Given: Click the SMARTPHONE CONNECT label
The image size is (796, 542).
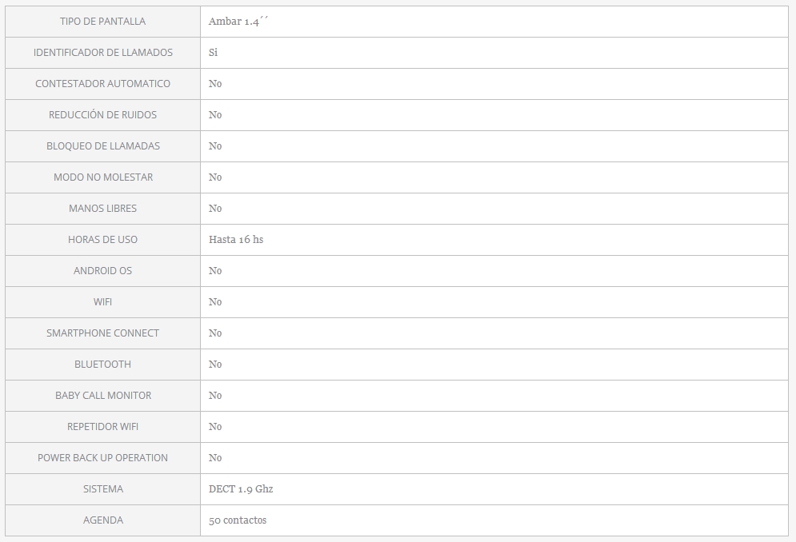Looking at the screenshot, I should point(102,333).
